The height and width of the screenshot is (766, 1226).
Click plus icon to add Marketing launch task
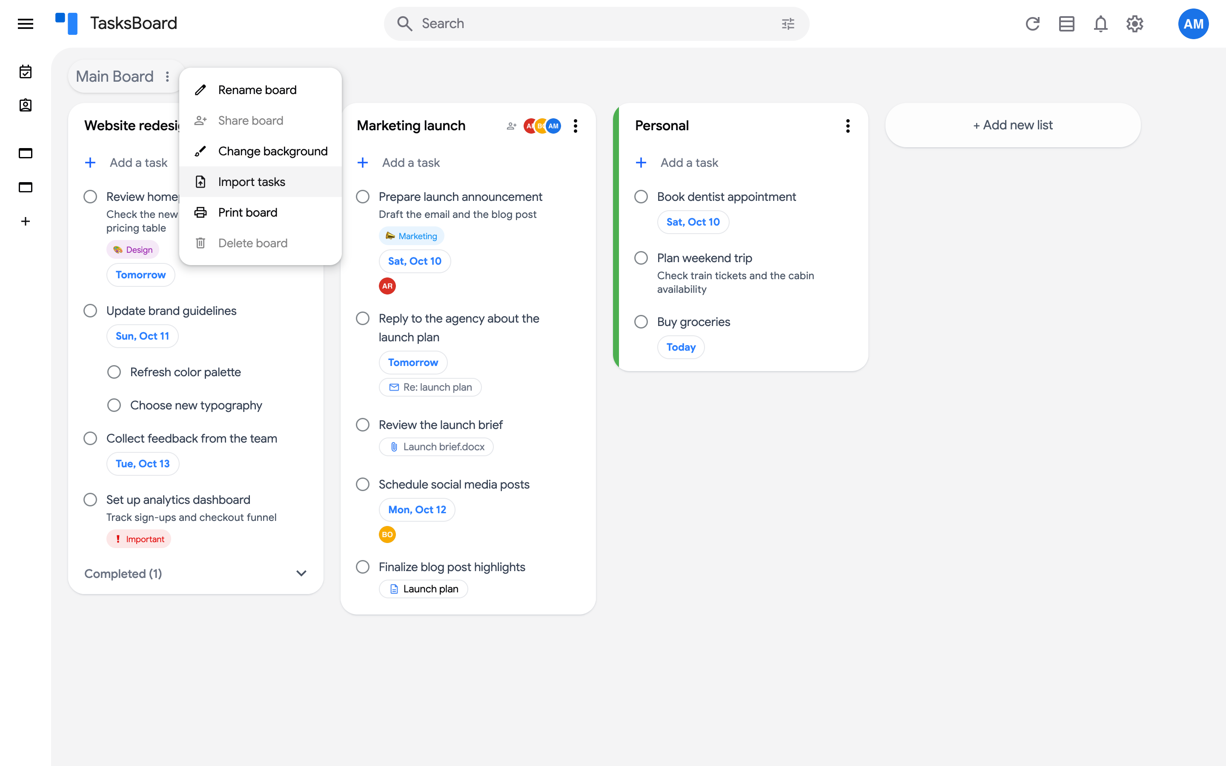[363, 163]
